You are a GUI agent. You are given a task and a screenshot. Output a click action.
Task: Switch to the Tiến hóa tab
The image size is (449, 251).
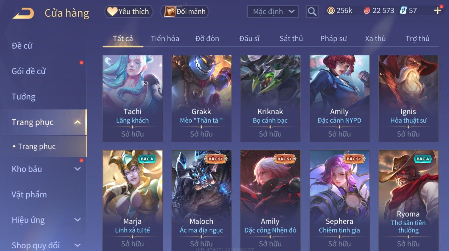pos(165,38)
